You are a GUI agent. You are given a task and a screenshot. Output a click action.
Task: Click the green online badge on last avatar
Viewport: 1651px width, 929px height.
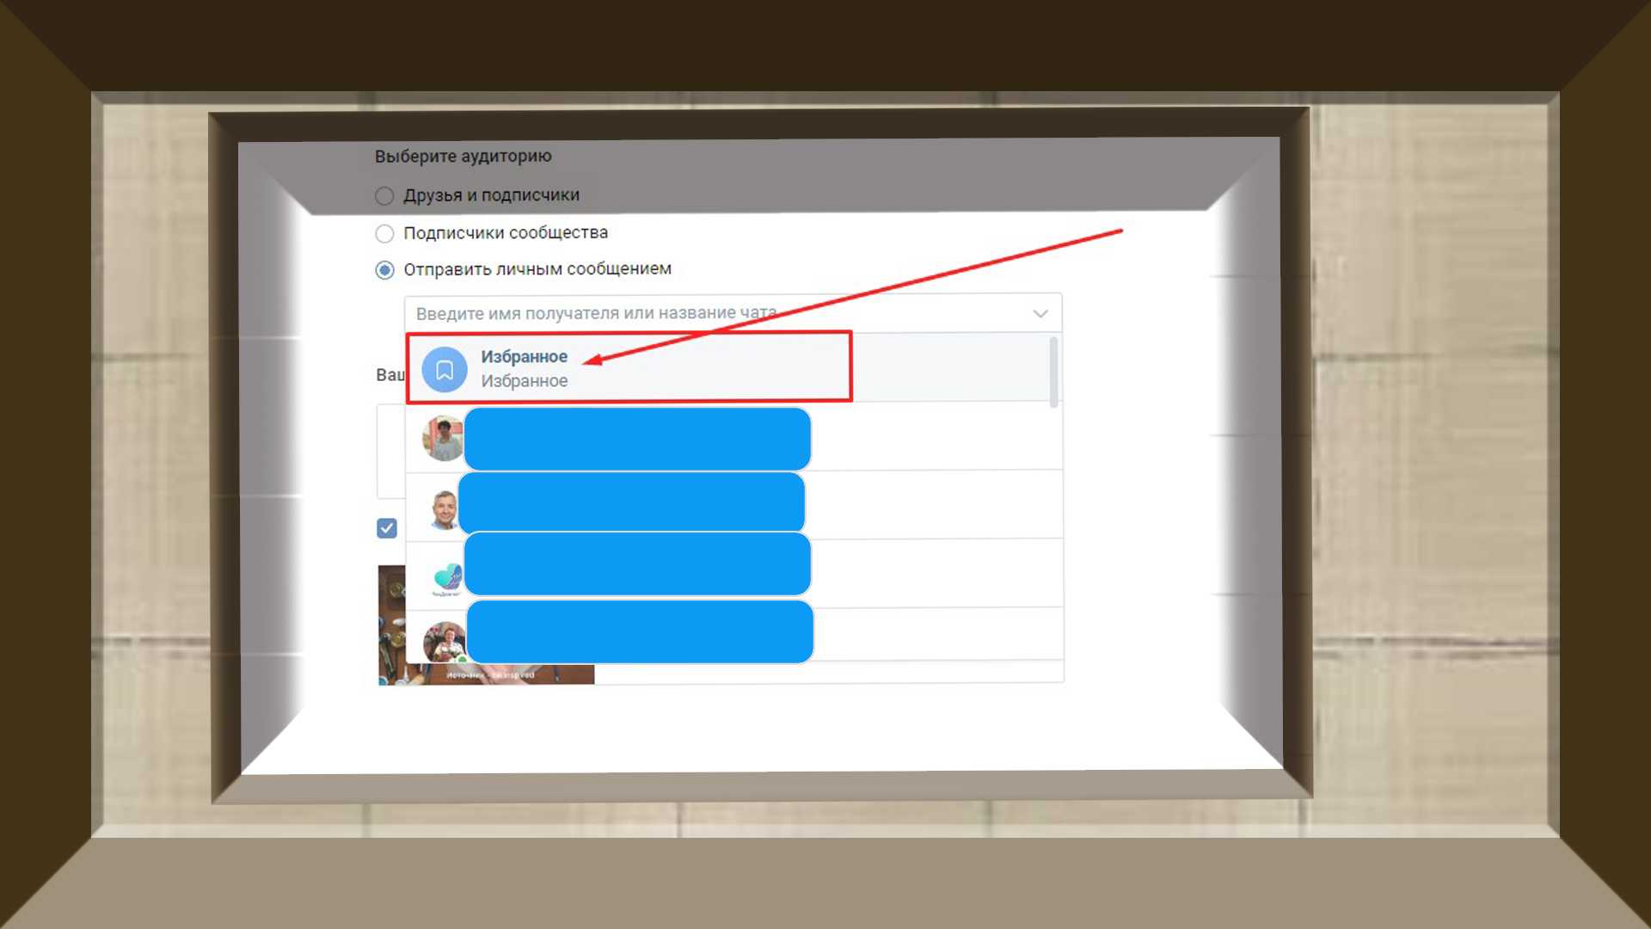(x=462, y=660)
